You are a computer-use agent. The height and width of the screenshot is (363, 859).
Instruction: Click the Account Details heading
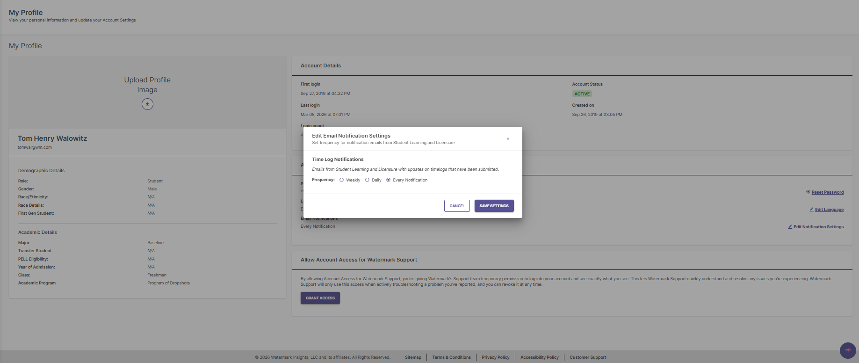click(321, 65)
